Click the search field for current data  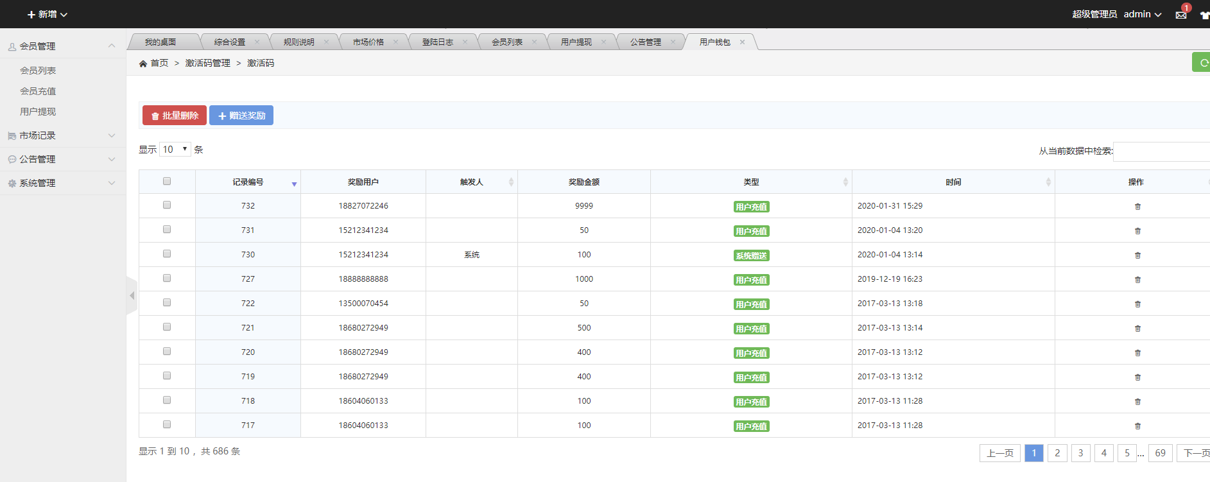(x=1161, y=151)
